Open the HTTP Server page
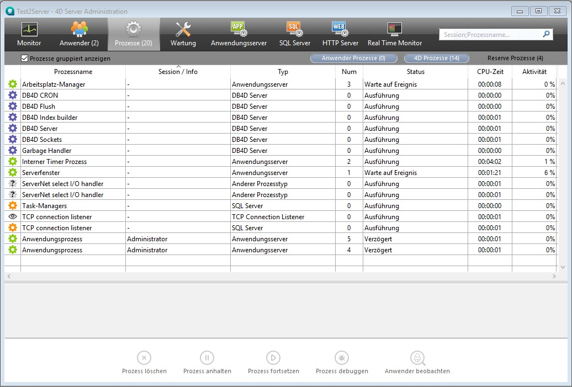The height and width of the screenshot is (387, 572). tap(340, 29)
